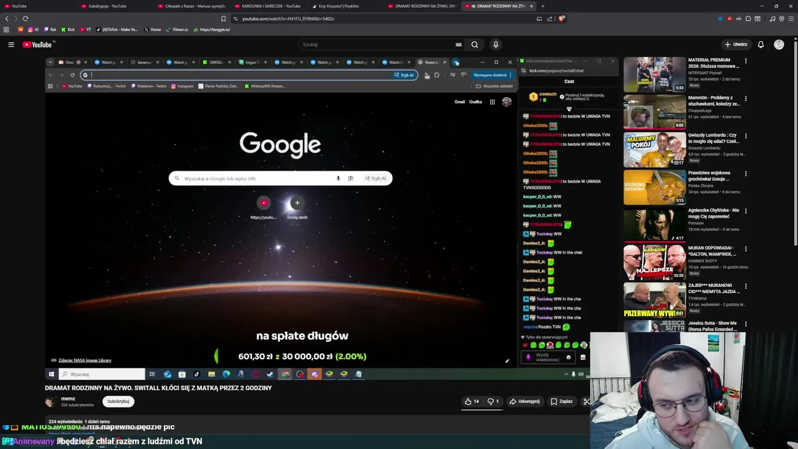Open the MATERIAŁ PREMIUM 2026 video thumbnail
Viewport: 798px width, 449px height.
pyautogui.click(x=654, y=74)
